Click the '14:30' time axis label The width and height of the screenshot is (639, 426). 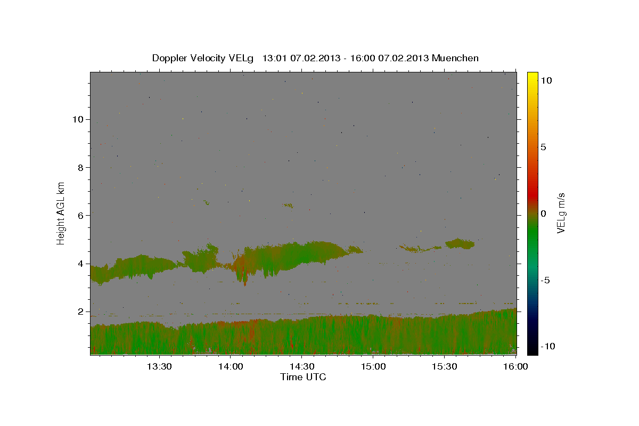coord(301,366)
